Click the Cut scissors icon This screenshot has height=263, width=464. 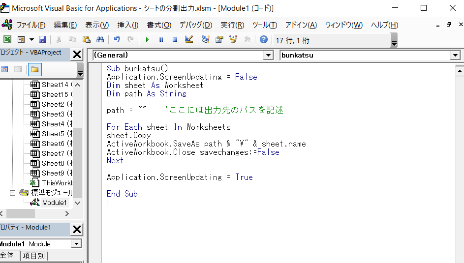point(59,39)
